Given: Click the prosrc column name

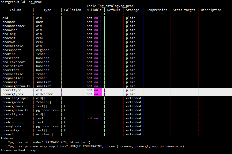Looking at the screenshot, I should [x=8, y=118].
